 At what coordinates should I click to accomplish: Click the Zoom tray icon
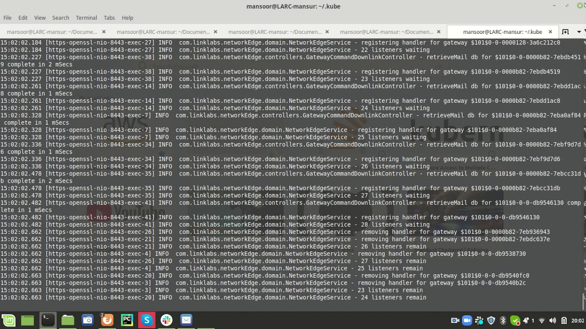[467, 321]
